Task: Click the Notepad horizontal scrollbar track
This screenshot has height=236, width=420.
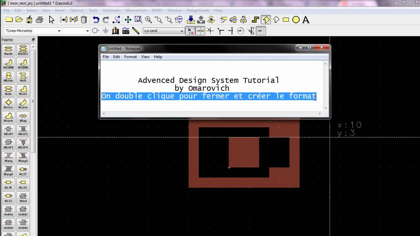Action: point(212,114)
